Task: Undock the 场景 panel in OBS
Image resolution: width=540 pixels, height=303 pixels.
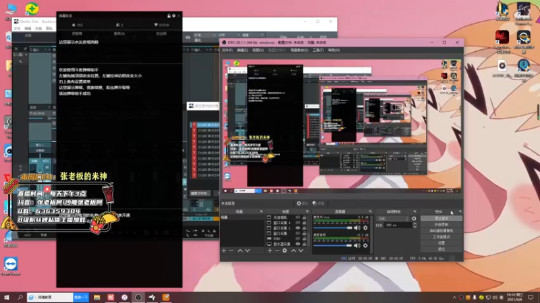Action: [261, 211]
